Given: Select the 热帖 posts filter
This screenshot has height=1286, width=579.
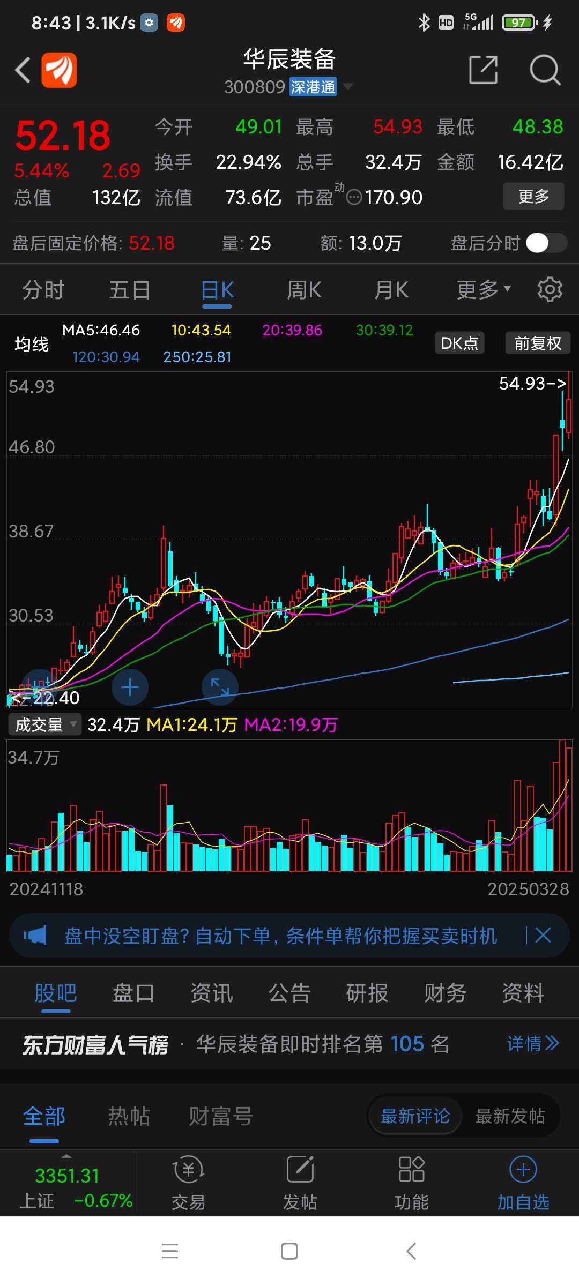Looking at the screenshot, I should tap(129, 1116).
